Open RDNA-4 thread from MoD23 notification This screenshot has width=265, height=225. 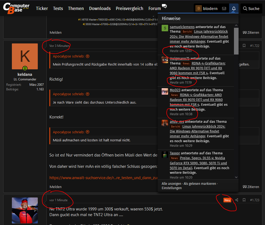196,100
